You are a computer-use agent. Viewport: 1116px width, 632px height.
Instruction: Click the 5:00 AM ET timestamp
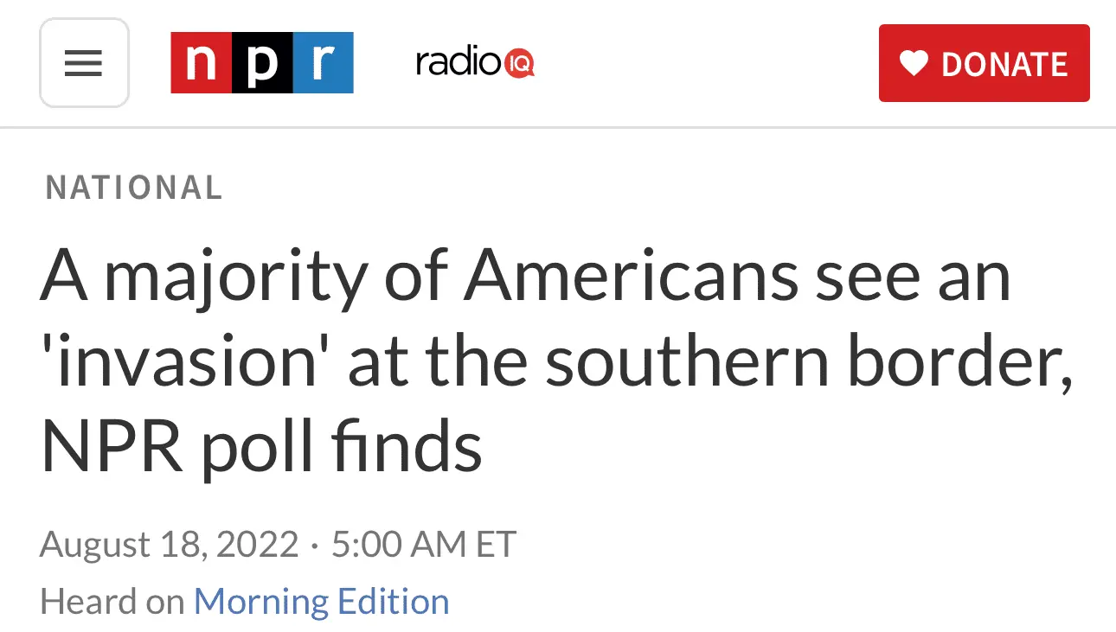[423, 545]
